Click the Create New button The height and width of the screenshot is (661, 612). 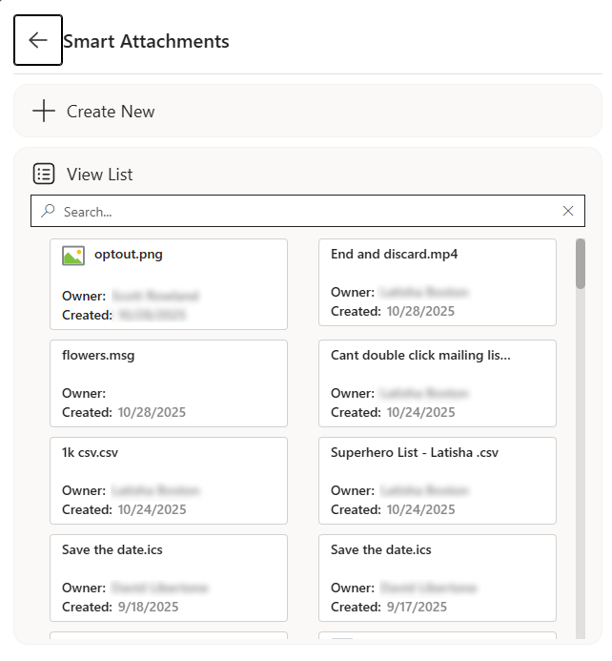click(x=111, y=112)
